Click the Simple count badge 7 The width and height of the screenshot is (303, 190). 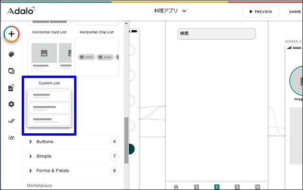point(114,156)
